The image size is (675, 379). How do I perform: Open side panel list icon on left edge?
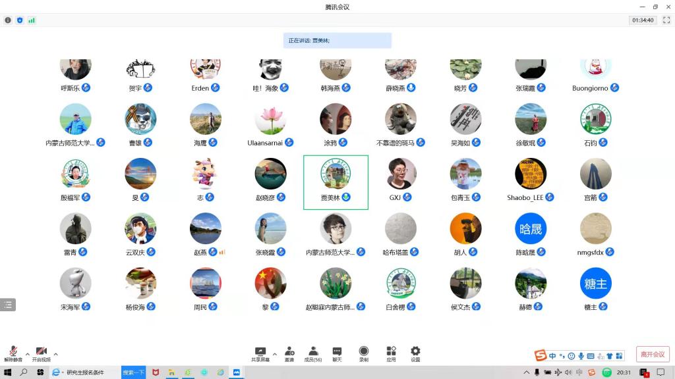click(8, 305)
